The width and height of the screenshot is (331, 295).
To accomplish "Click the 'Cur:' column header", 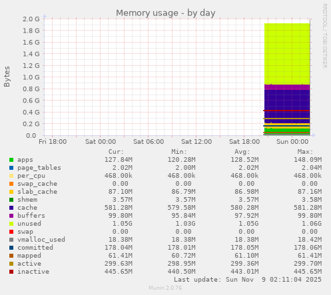I will point(116,152).
